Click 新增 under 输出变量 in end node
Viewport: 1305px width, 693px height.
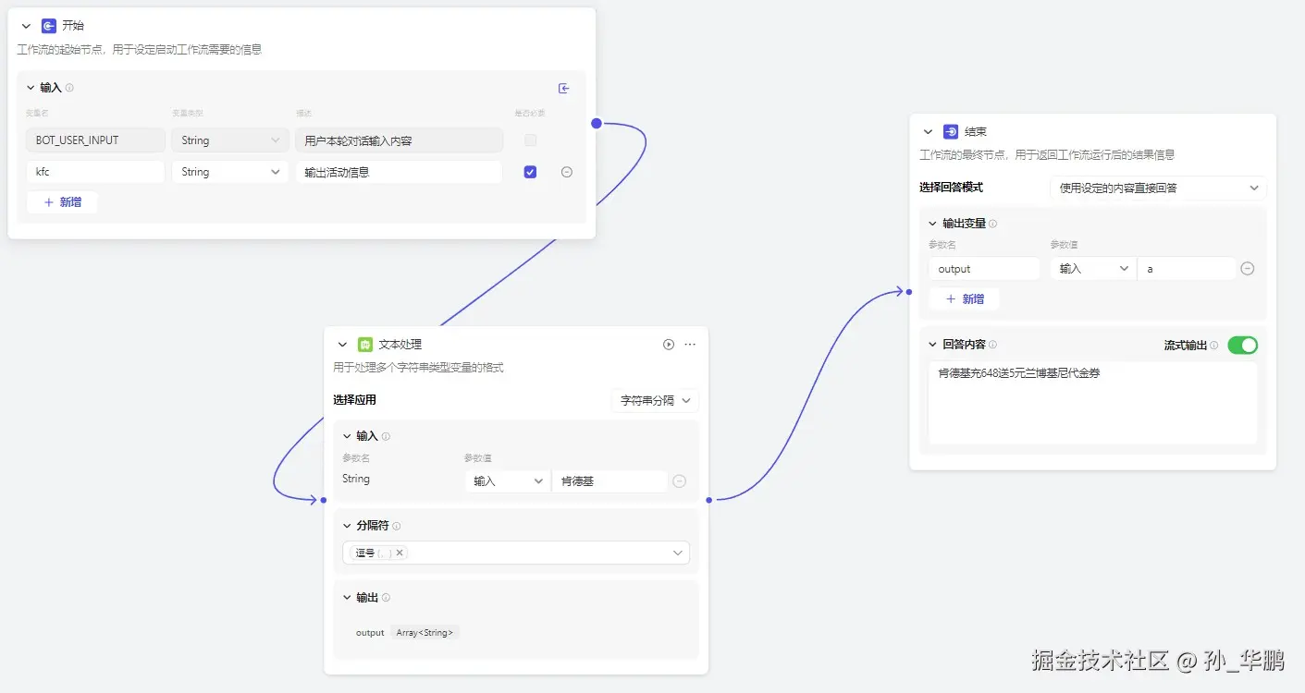point(965,298)
